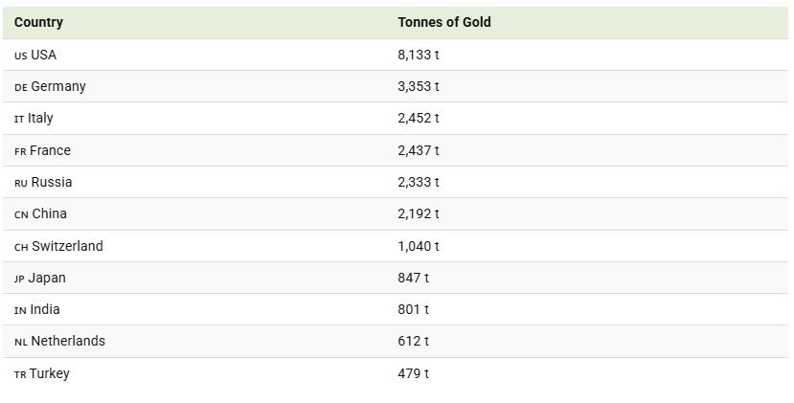The image size is (794, 403).
Task: Select the 3,353 t value for Germany
Action: [419, 86]
